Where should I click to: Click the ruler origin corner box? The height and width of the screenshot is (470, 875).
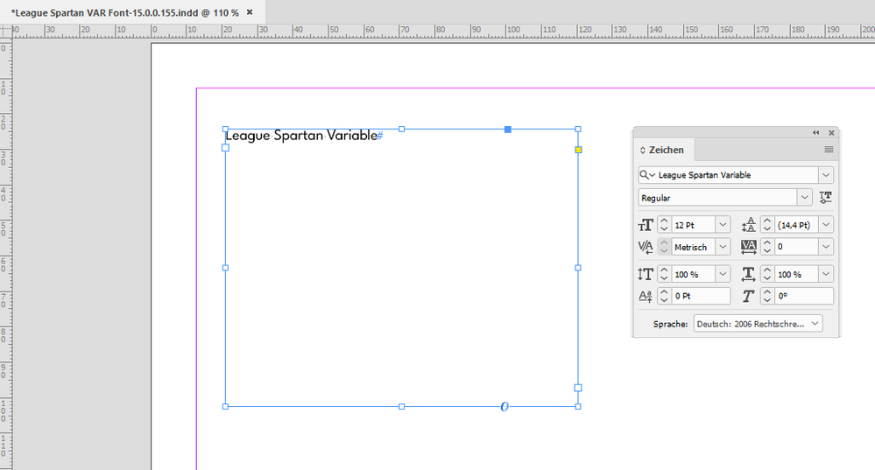(6, 32)
